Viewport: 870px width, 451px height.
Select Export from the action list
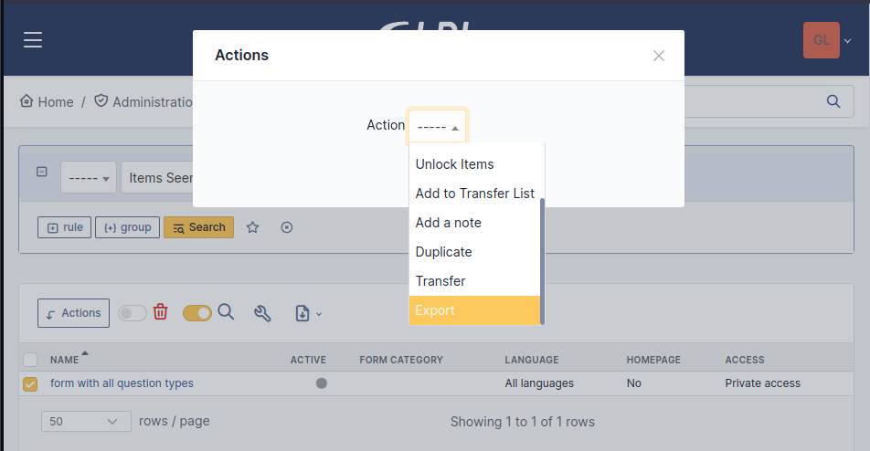coord(474,310)
